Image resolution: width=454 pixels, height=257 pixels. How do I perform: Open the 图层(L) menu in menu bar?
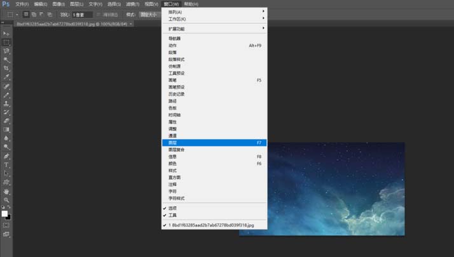coord(76,4)
